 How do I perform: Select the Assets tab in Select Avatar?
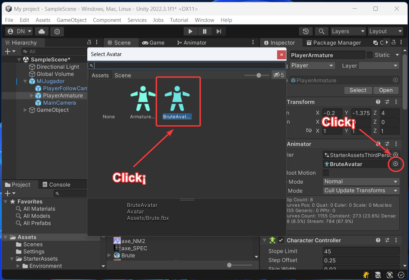100,75
